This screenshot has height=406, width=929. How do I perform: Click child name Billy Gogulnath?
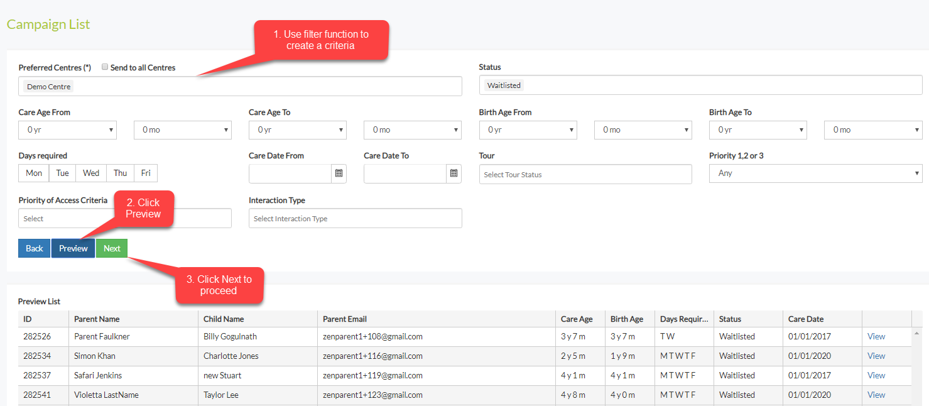230,336
